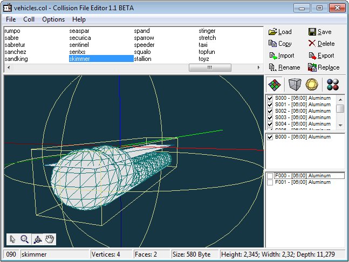This screenshot has height=262, width=349.
Task: Click the Import button
Action: 282,56
